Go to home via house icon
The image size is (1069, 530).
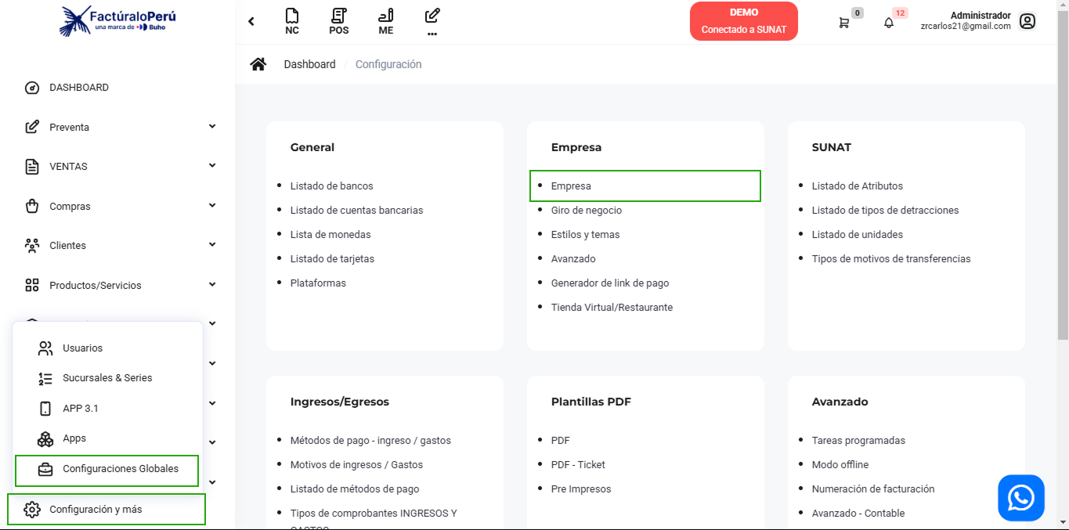(x=258, y=64)
